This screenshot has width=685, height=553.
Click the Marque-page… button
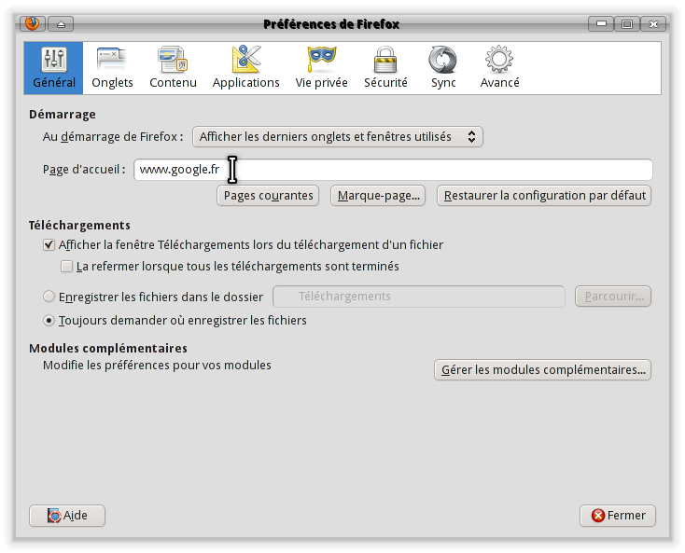tap(378, 196)
